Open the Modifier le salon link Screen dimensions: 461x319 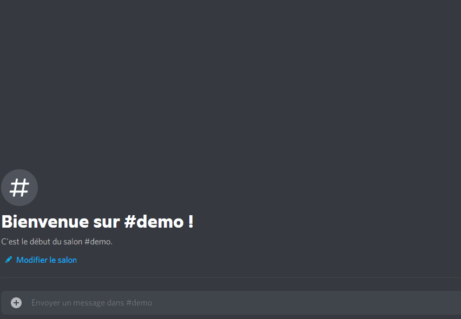click(x=41, y=260)
